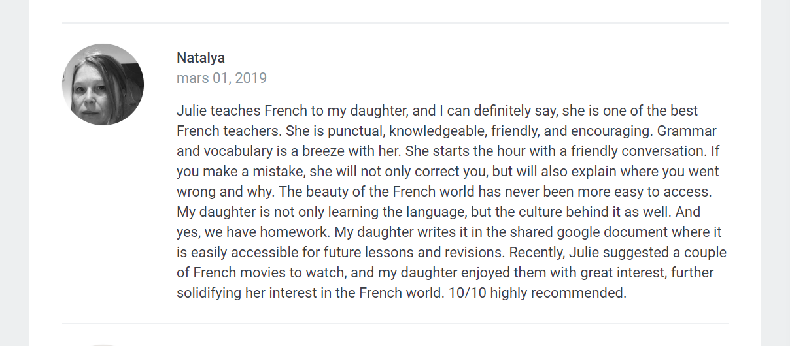The width and height of the screenshot is (790, 346).
Task: Open the reviewer name Natalya
Action: coord(201,57)
